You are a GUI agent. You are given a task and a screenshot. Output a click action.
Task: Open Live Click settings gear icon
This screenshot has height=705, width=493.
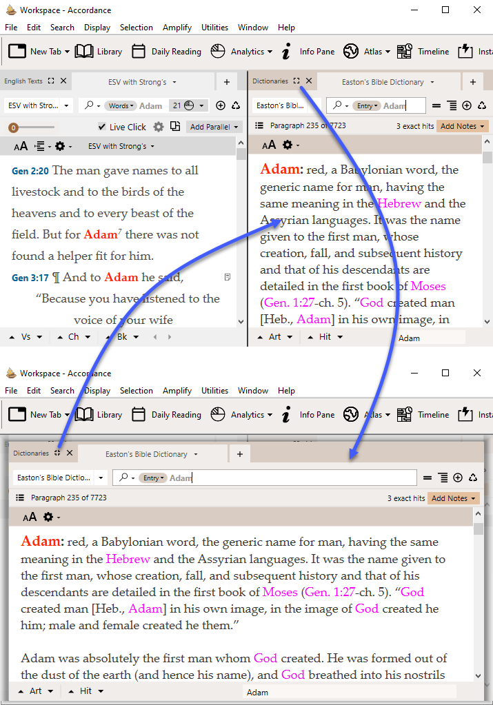[x=159, y=127]
